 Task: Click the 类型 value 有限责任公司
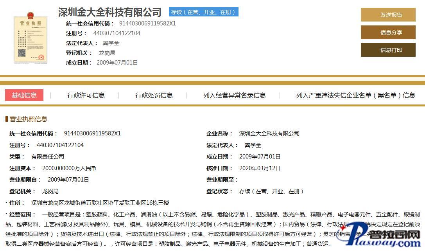pos(48,157)
